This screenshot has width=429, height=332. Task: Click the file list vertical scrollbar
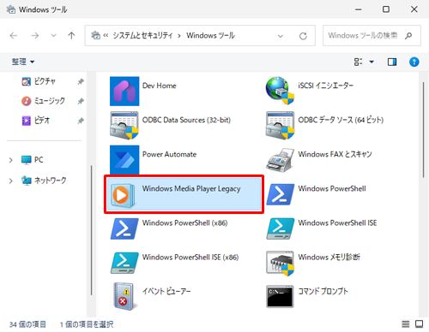[x=424, y=130]
